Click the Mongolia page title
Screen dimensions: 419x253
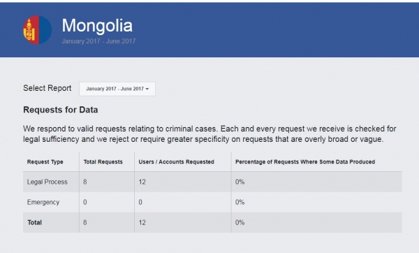pyautogui.click(x=97, y=26)
